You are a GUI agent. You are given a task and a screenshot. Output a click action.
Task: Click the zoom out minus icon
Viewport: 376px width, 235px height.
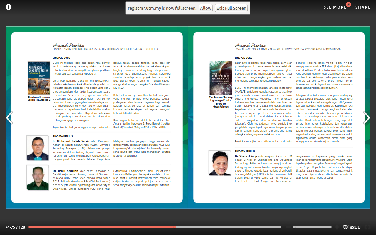click(288, 227)
